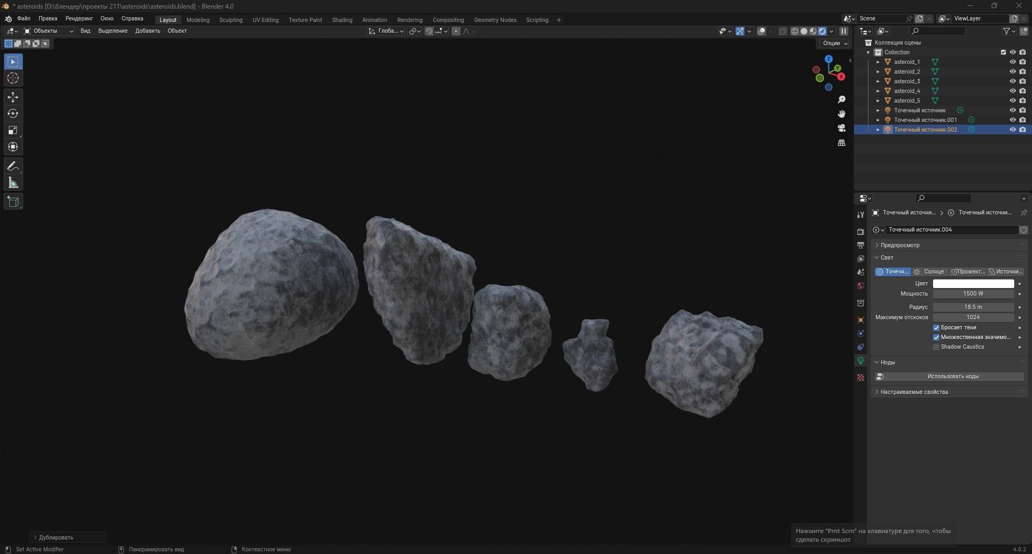Viewport: 1032px width, 554px height.
Task: Open the Tool properties tab
Action: tap(860, 214)
